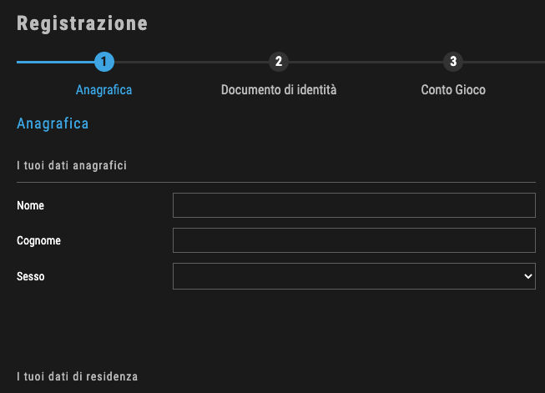Click the I tuoi dati di residenza heading

(x=77, y=376)
